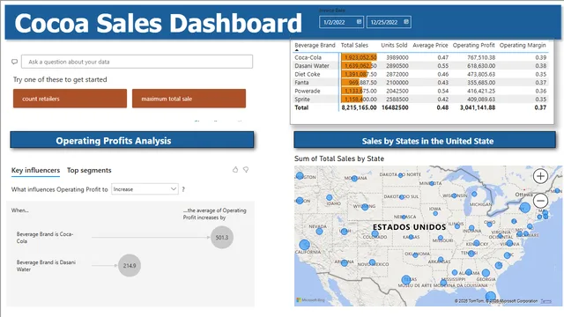Click Coca-Cola operating profit 767,510.38

pyautogui.click(x=481, y=57)
